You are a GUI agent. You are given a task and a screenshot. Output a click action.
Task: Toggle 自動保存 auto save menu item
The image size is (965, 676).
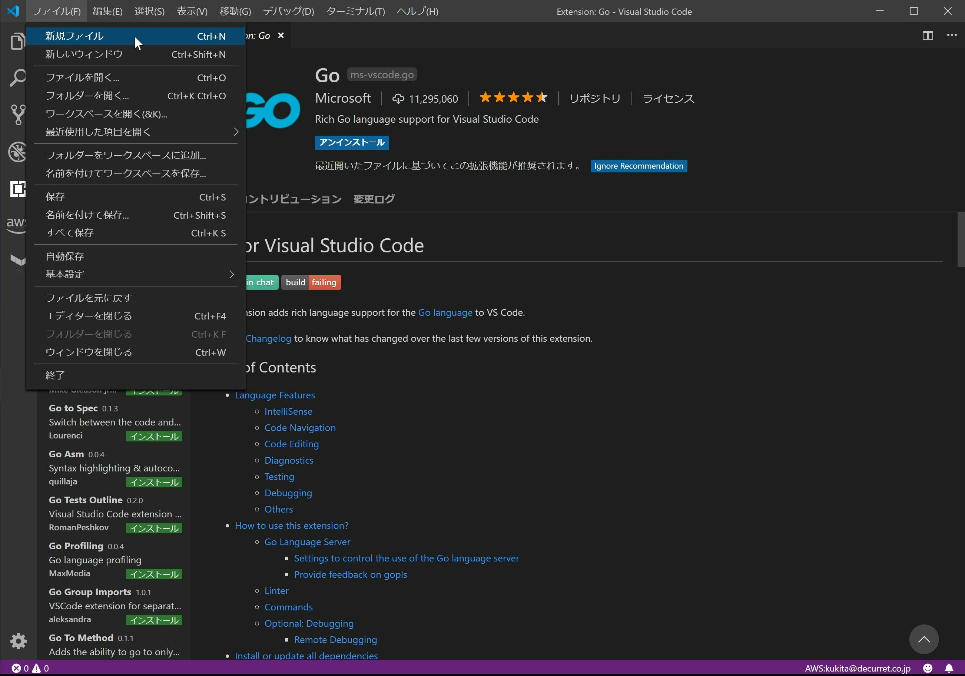coord(65,256)
